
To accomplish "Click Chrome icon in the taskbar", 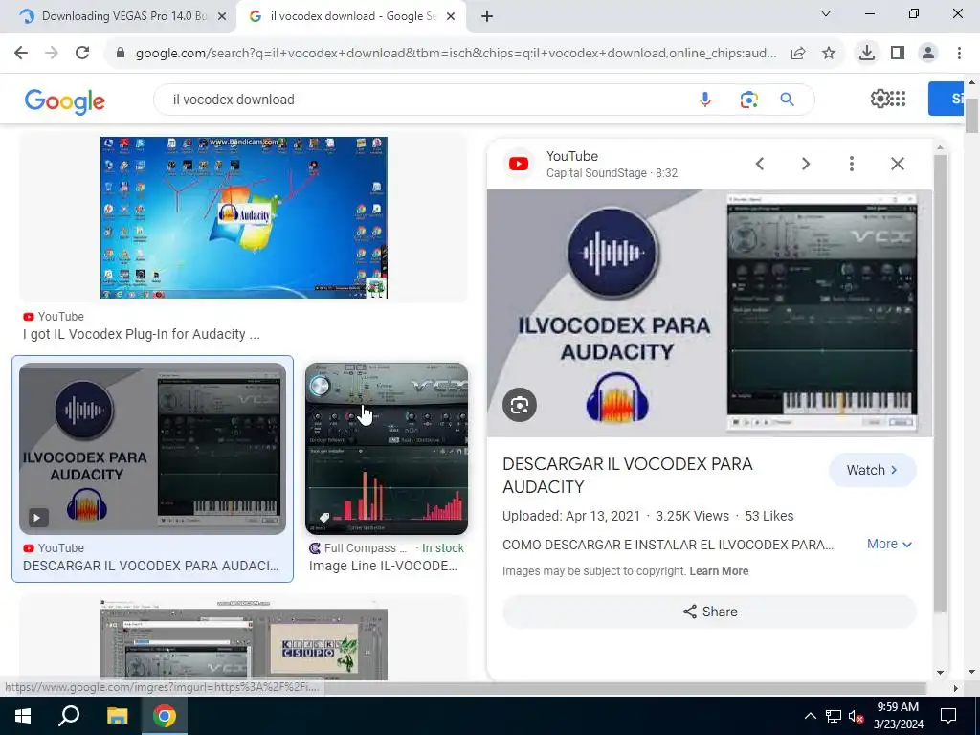I will tap(165, 716).
